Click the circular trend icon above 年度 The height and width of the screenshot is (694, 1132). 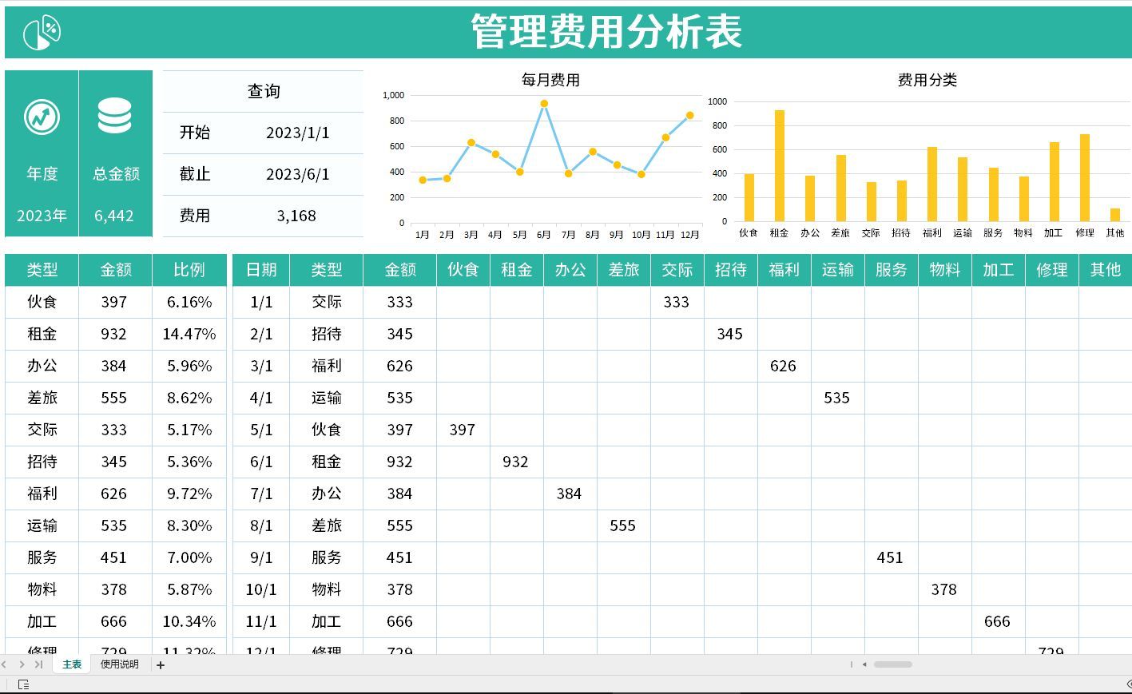[42, 117]
